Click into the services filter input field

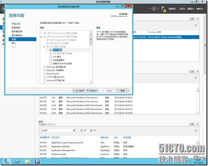tap(56, 130)
